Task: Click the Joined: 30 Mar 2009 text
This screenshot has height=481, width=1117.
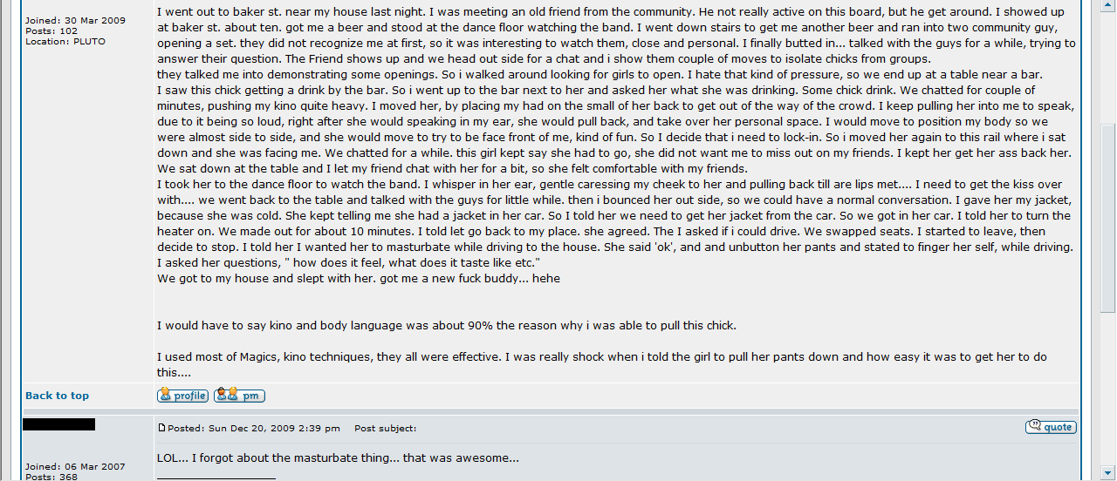Action: pyautogui.click(x=75, y=20)
